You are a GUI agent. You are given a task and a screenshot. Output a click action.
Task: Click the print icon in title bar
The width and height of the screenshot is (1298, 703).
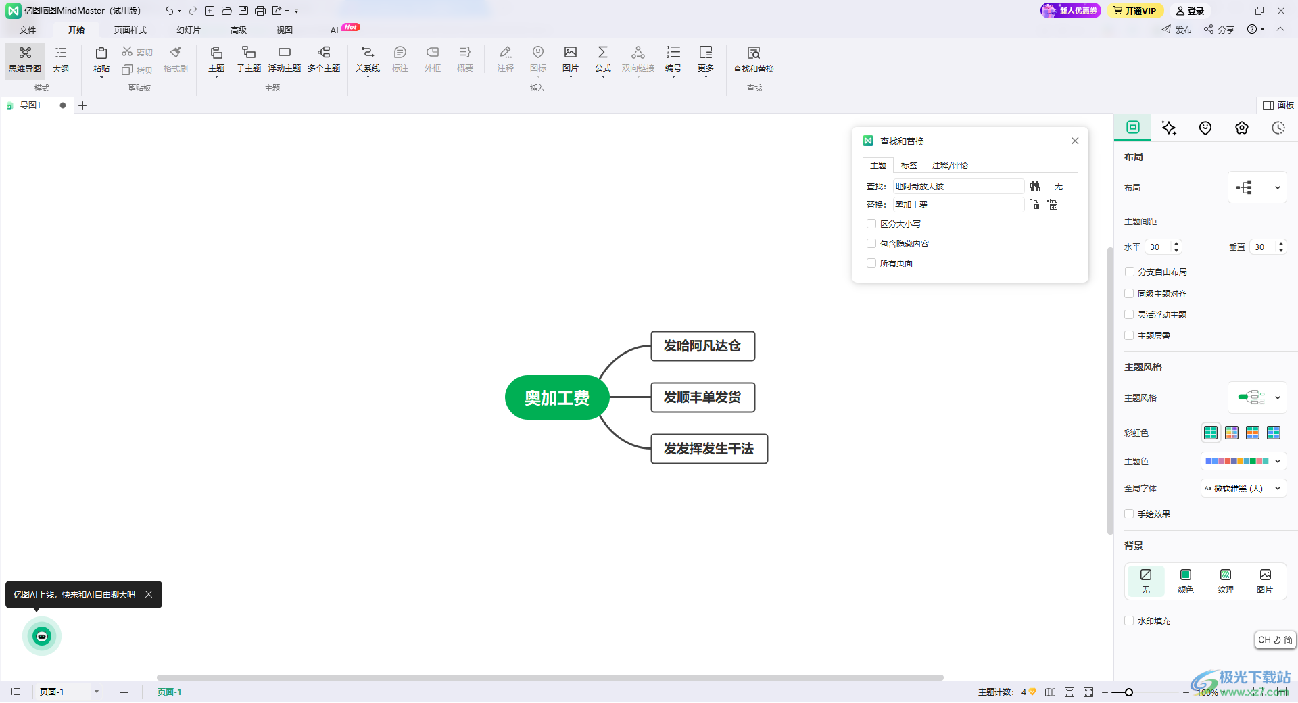click(260, 11)
